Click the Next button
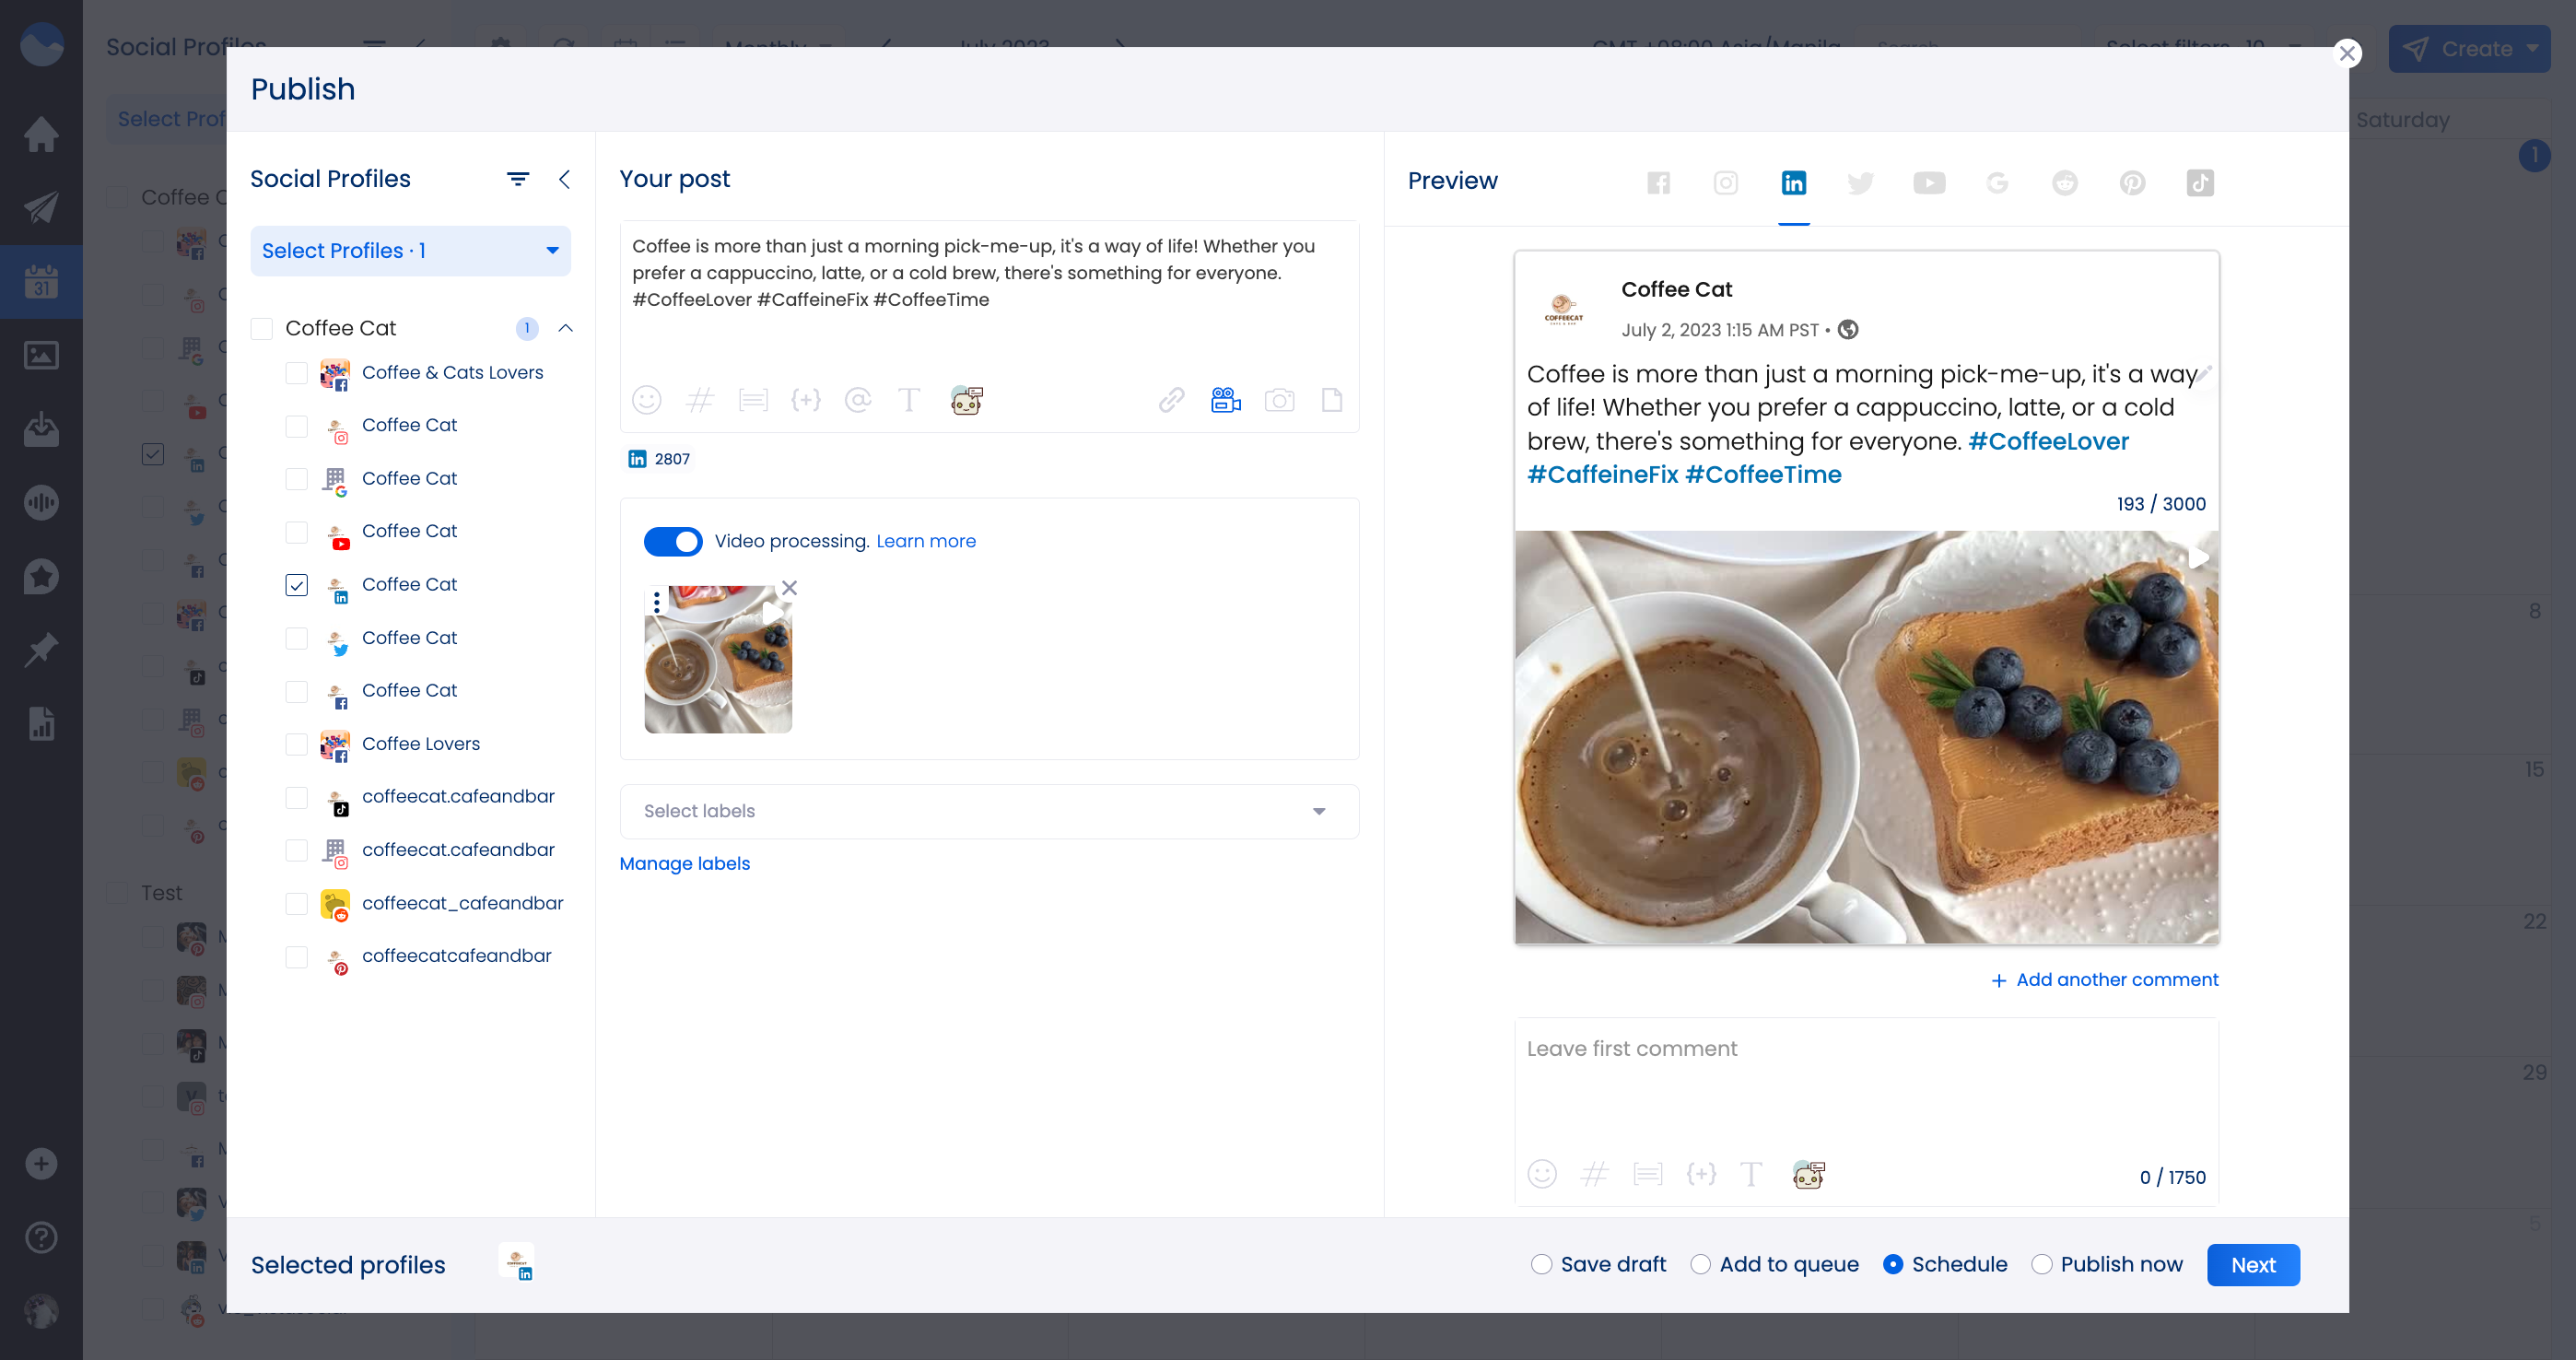The width and height of the screenshot is (2576, 1360). pyautogui.click(x=2253, y=1264)
